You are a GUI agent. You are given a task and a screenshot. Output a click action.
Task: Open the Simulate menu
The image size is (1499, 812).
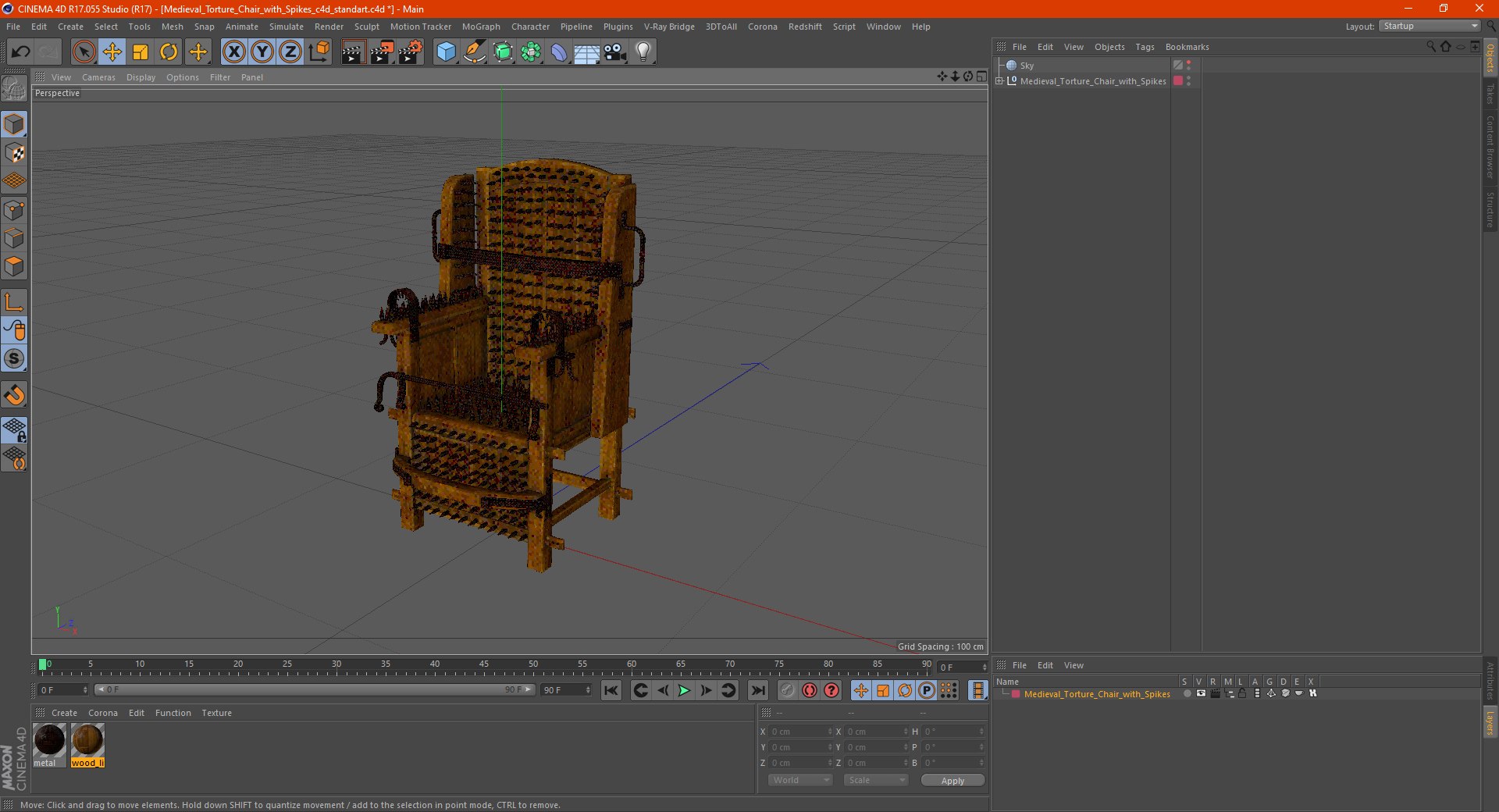(287, 27)
